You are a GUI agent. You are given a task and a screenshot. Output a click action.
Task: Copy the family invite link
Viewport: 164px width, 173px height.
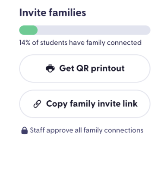pyautogui.click(x=85, y=104)
